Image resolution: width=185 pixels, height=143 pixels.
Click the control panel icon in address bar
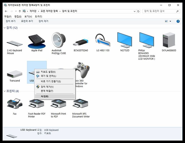pyautogui.click(x=24, y=11)
